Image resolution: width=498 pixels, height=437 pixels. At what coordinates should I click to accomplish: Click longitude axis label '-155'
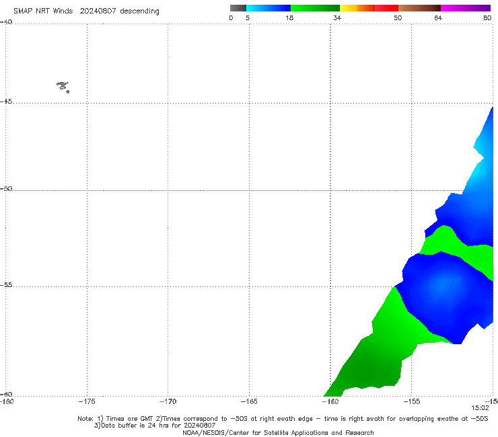(411, 401)
